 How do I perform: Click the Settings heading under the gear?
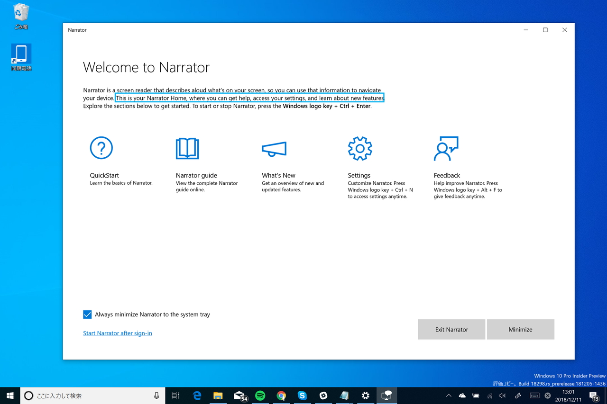[x=359, y=175]
